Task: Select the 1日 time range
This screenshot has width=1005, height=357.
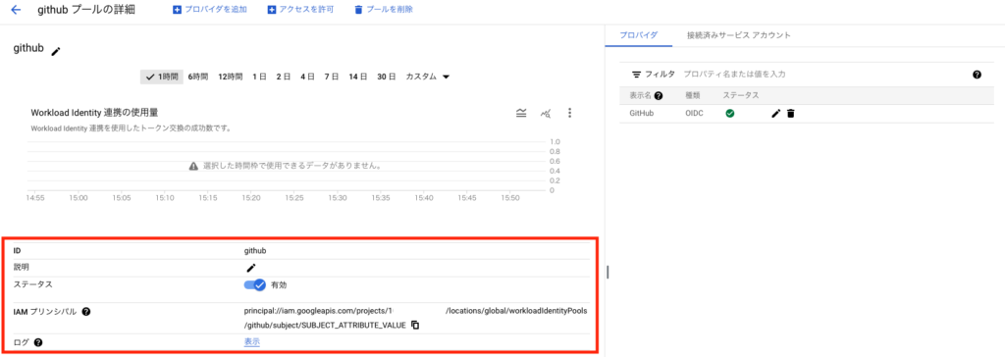Action: coord(259,76)
